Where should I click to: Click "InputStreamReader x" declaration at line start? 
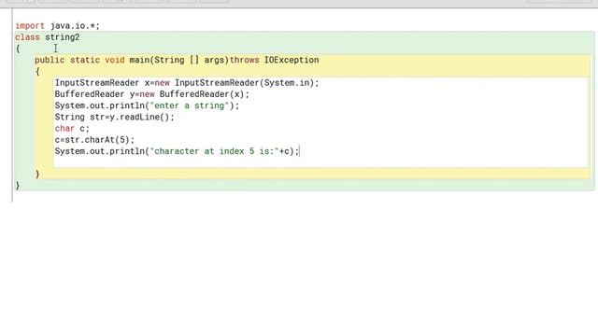point(102,83)
